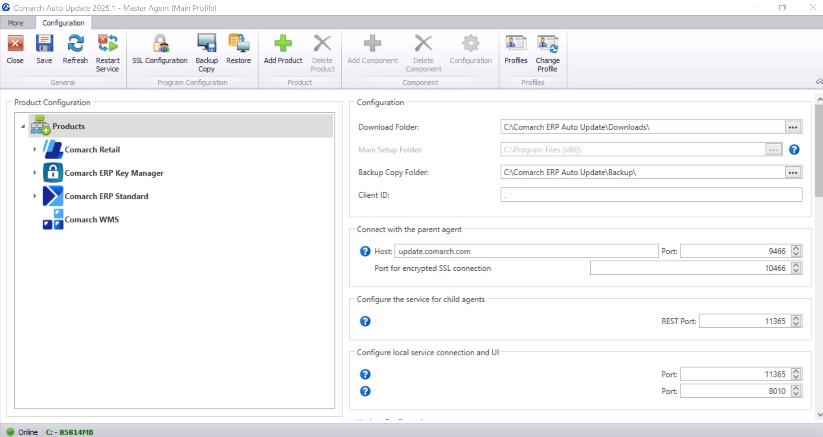Screen dimensions: 823x437
Task: Add Product with green plus icon
Action: (283, 44)
